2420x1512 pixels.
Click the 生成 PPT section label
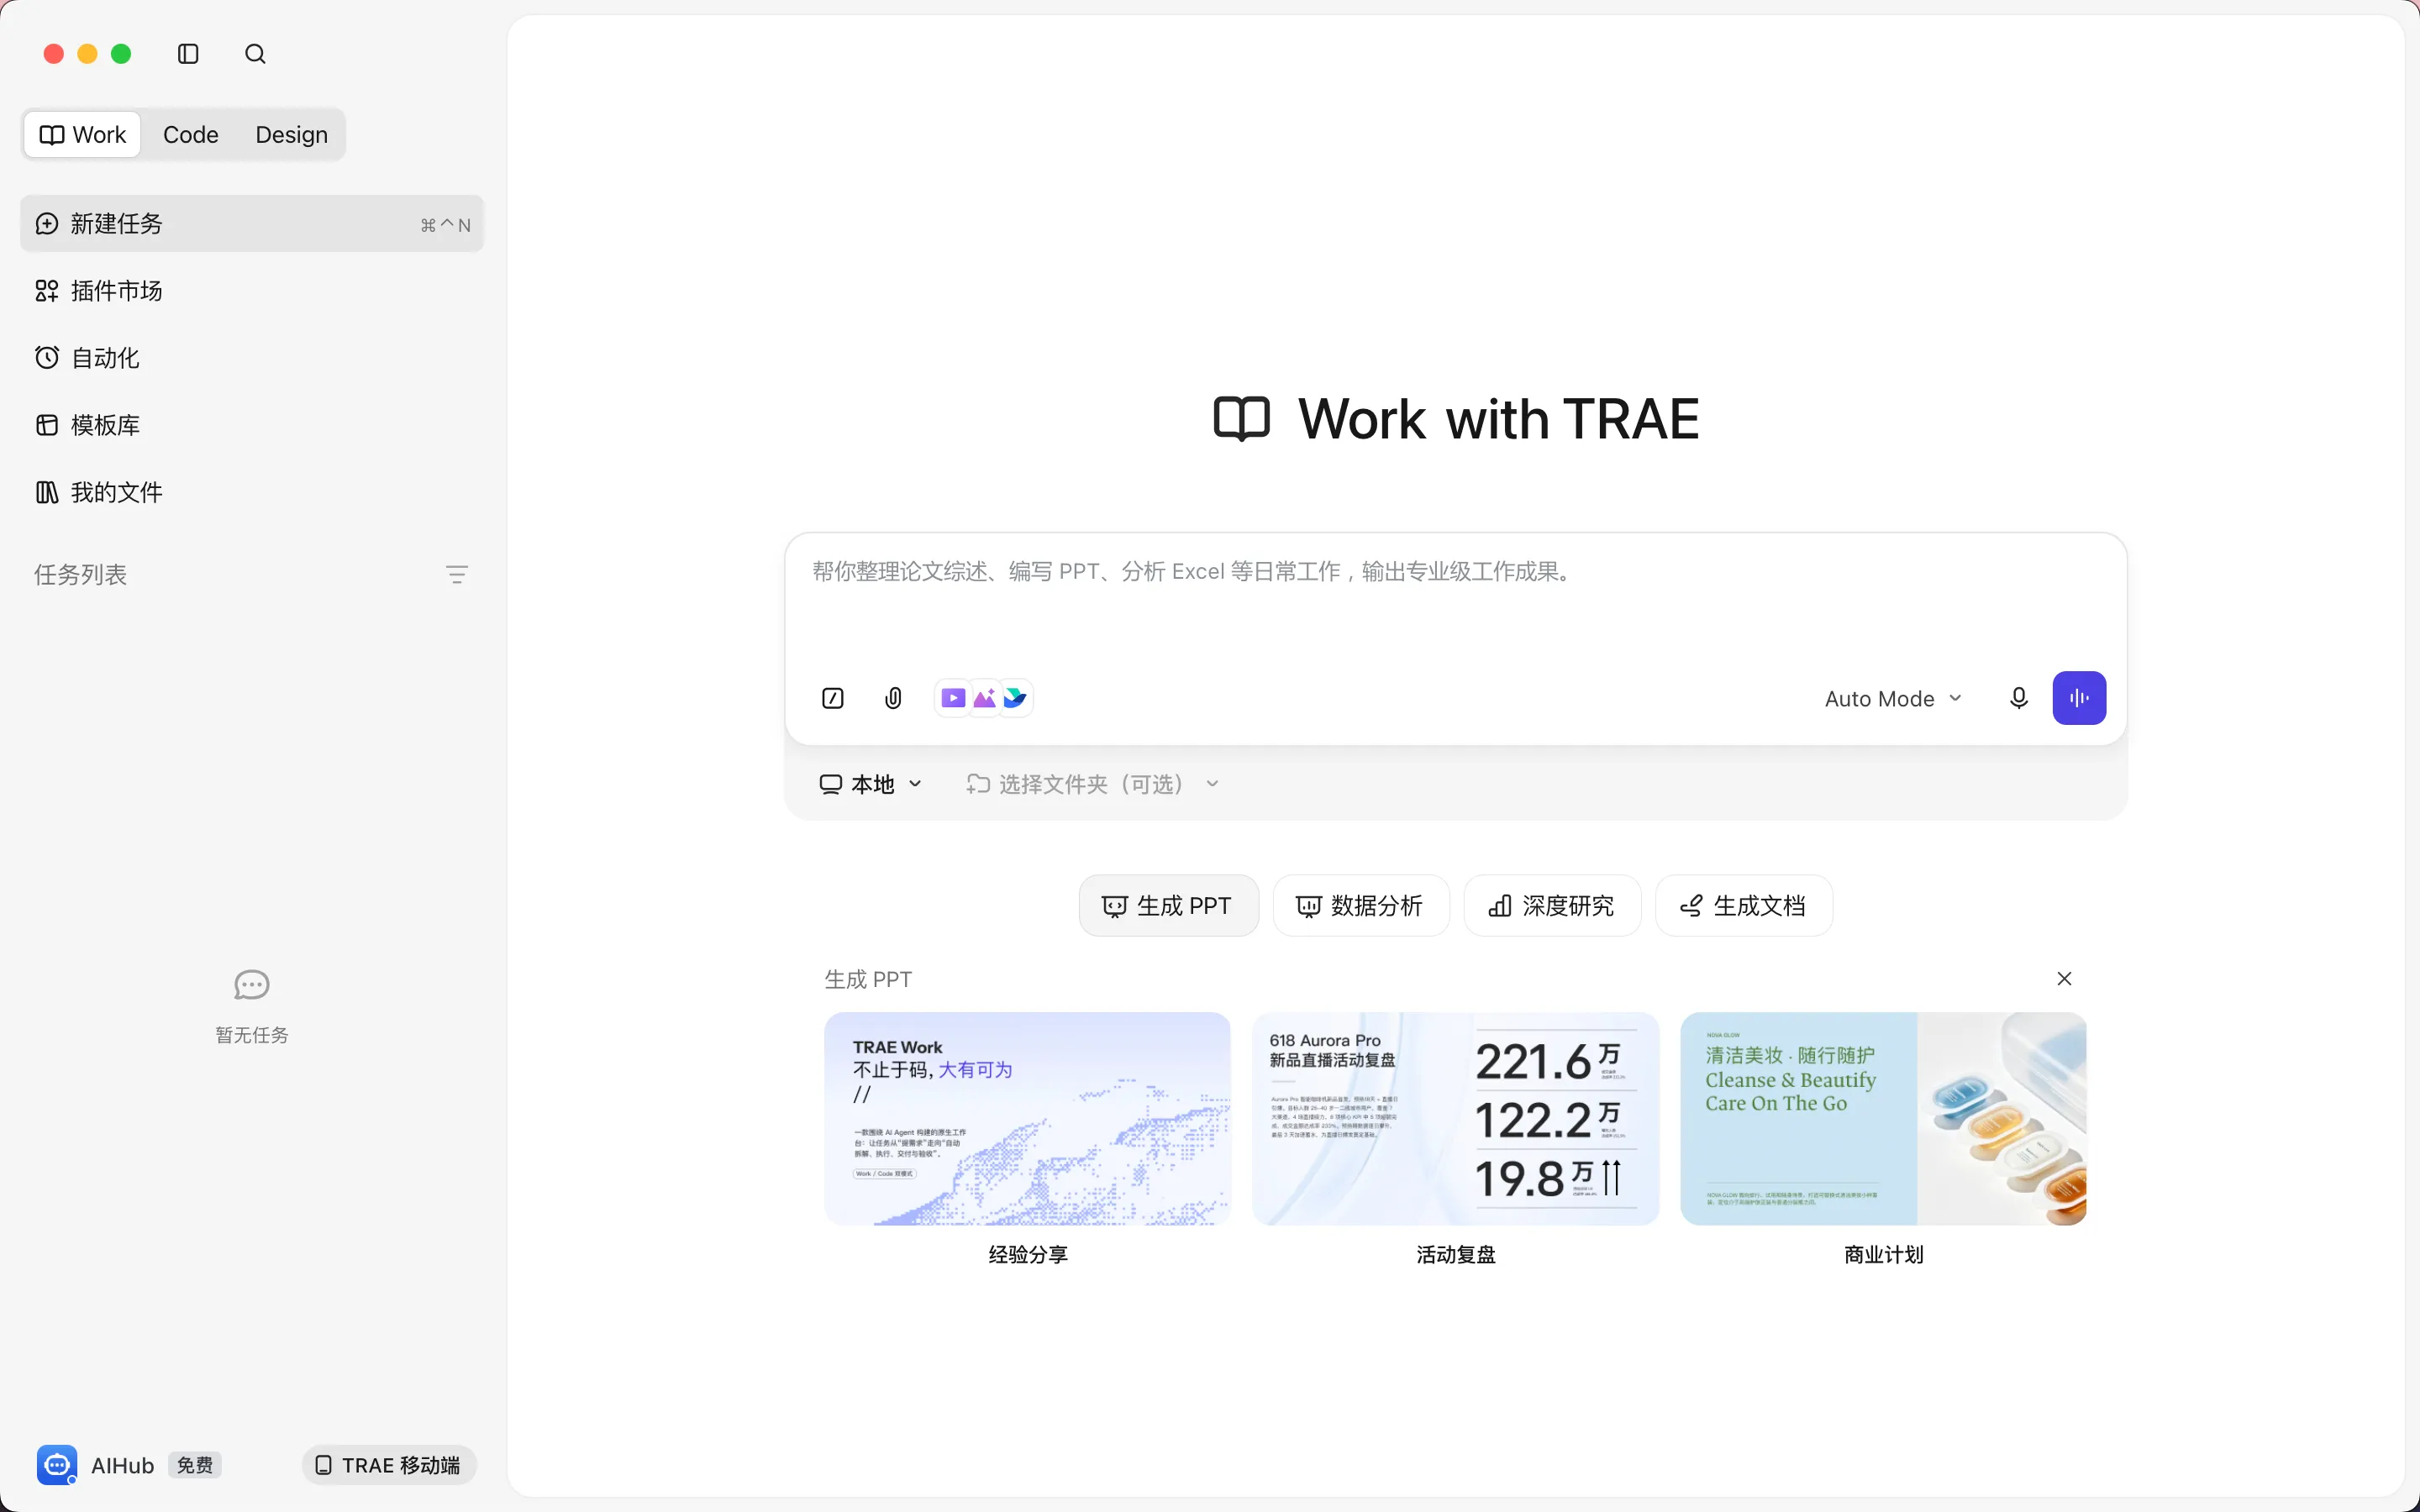click(868, 980)
